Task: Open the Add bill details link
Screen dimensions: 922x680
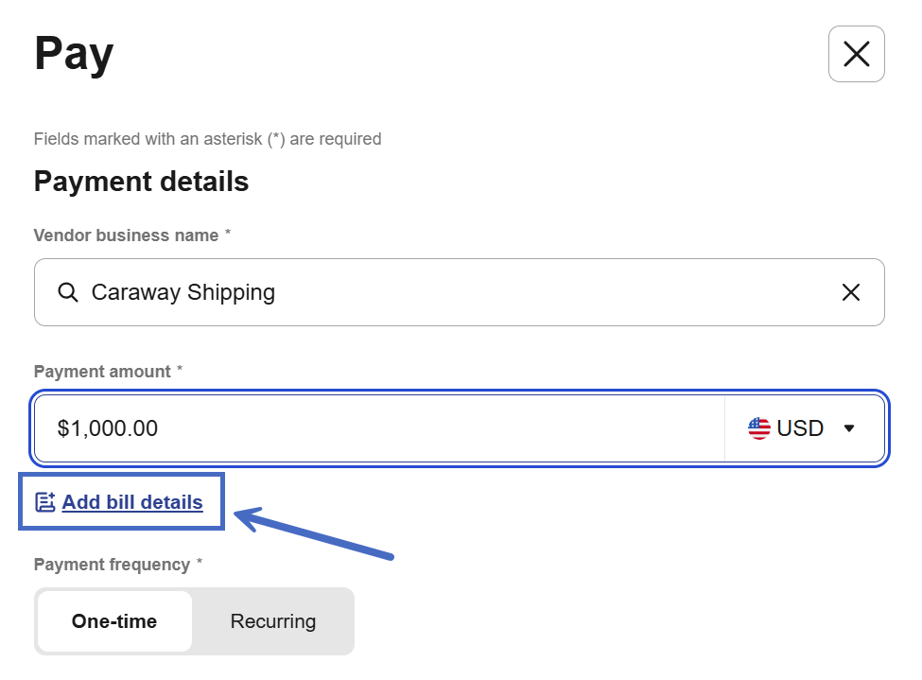Action: (132, 502)
